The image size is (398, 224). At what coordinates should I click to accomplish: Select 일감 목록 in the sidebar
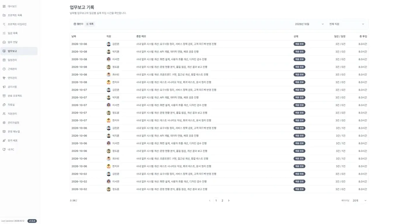tap(19, 33)
